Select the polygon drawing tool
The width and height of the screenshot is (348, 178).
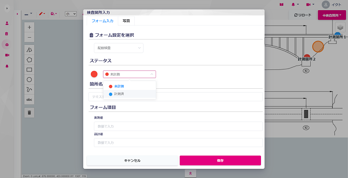(29, 60)
